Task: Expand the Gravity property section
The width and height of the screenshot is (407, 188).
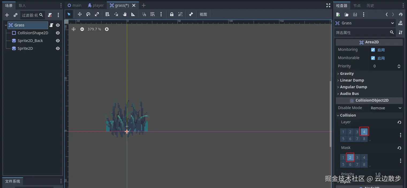Action: (x=347, y=74)
